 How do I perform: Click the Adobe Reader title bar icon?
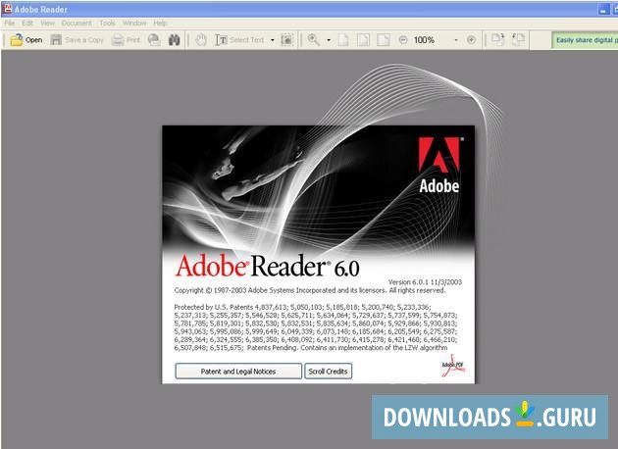click(x=7, y=8)
